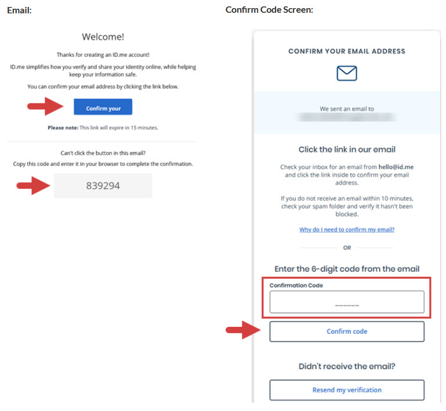The height and width of the screenshot is (411, 446).
Task: Click Resend my verification button
Action: (347, 390)
